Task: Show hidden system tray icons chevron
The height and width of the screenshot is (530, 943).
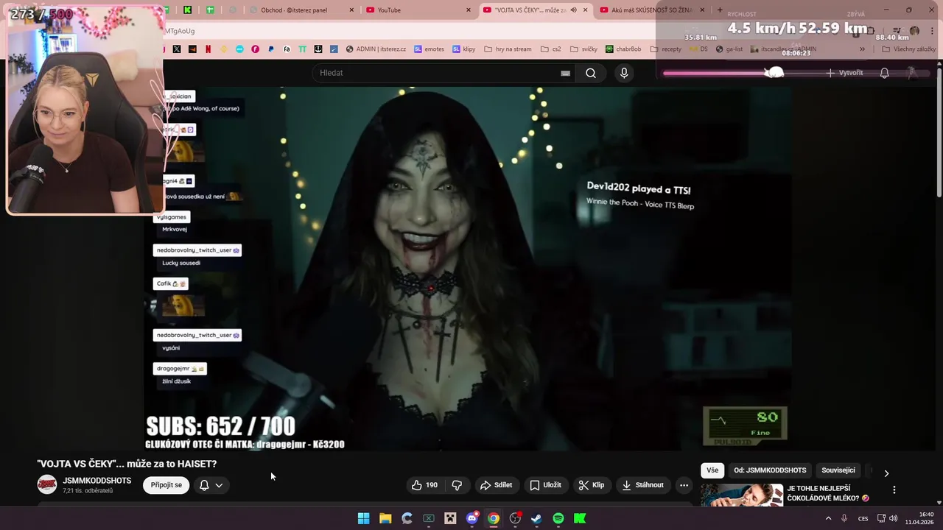Action: click(x=828, y=518)
